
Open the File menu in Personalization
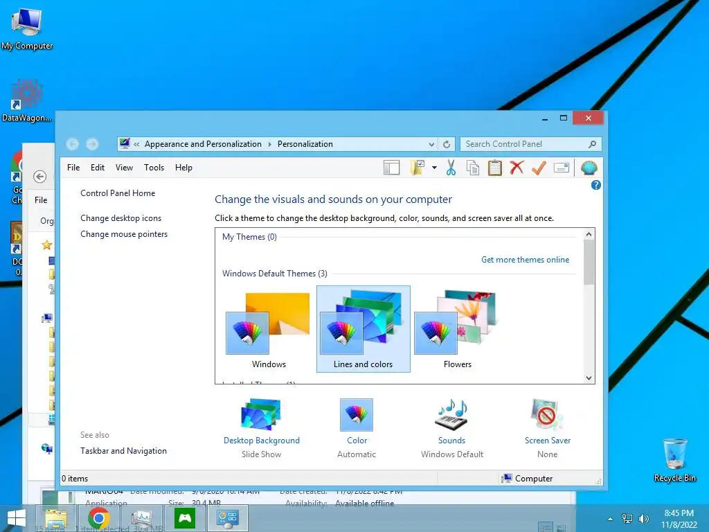(x=73, y=168)
